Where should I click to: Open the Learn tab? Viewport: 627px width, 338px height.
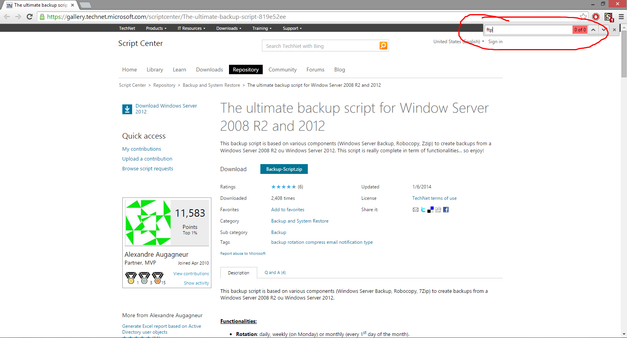(180, 69)
